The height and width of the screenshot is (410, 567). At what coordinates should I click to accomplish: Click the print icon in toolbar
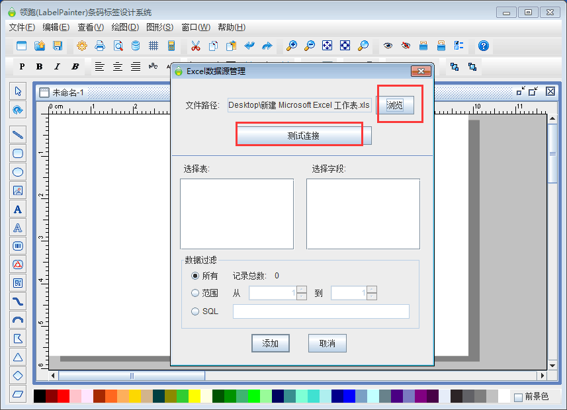tap(100, 46)
